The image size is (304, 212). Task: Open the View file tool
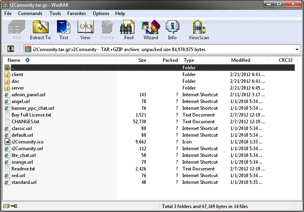(x=85, y=30)
